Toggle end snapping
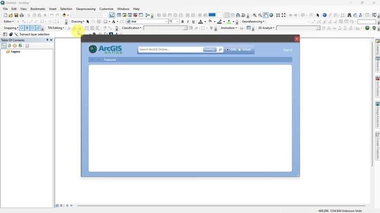Viewport: 380px width, 213px height. (27, 28)
